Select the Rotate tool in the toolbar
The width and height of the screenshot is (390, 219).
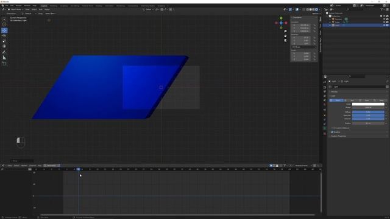click(x=4, y=36)
